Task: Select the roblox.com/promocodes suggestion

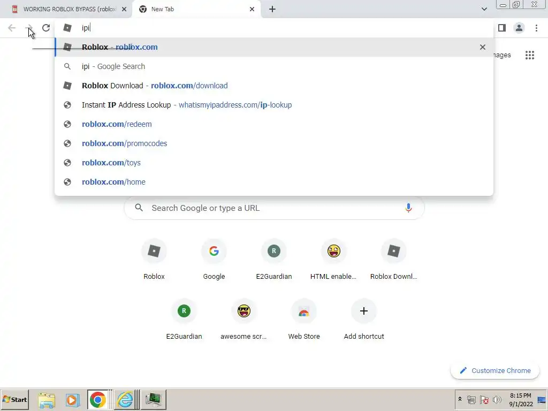Action: click(274, 143)
